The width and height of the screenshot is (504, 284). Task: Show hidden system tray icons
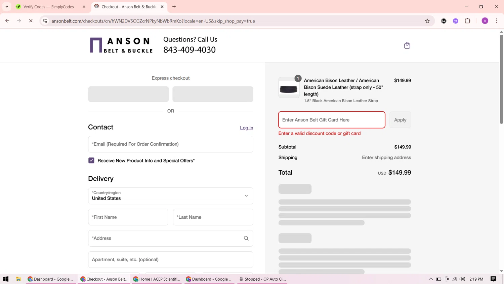click(430, 279)
